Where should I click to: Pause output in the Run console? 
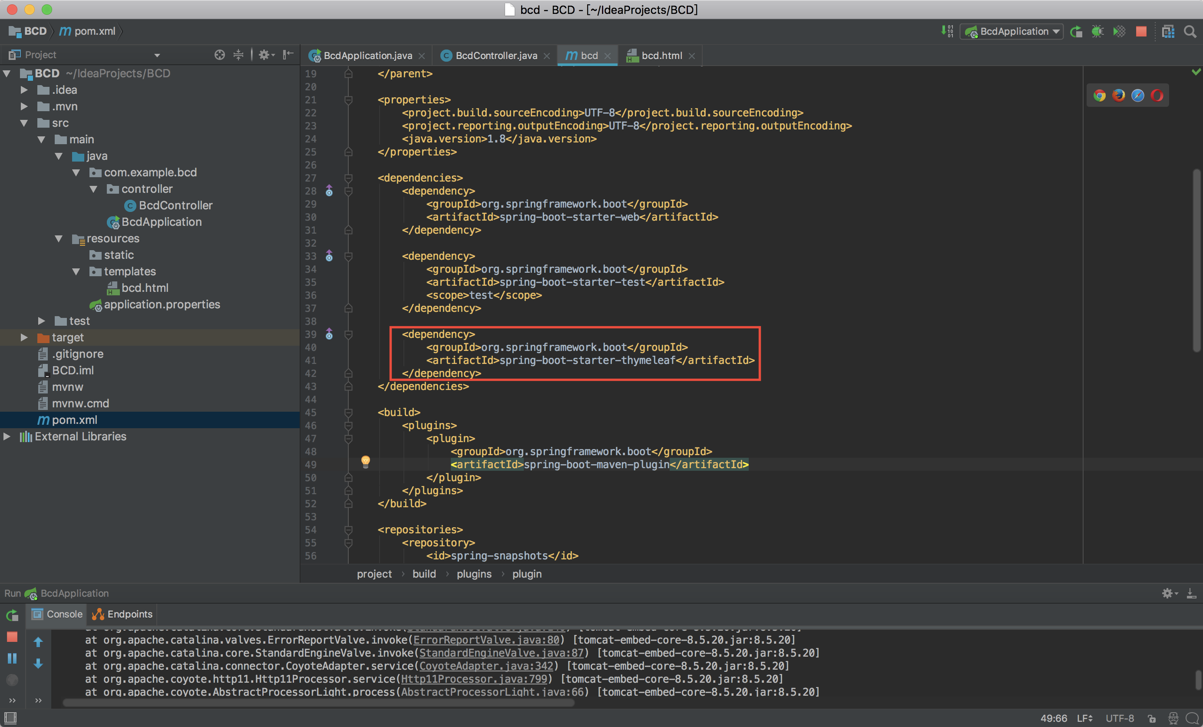coord(12,658)
